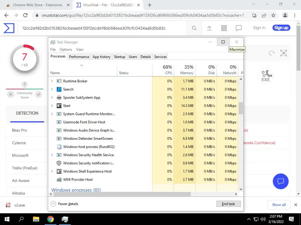The width and height of the screenshot is (301, 225).
Task: Expand the Start process row
Action: click(x=52, y=105)
